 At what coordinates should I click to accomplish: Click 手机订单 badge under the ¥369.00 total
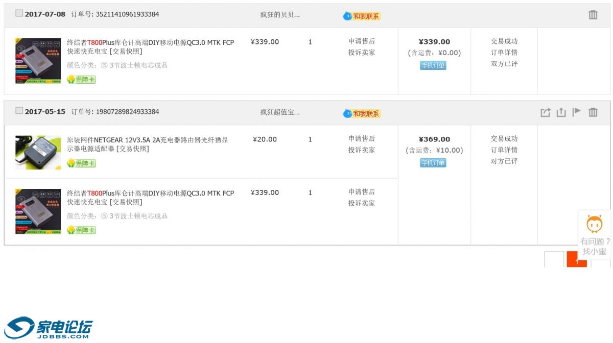pyautogui.click(x=433, y=163)
